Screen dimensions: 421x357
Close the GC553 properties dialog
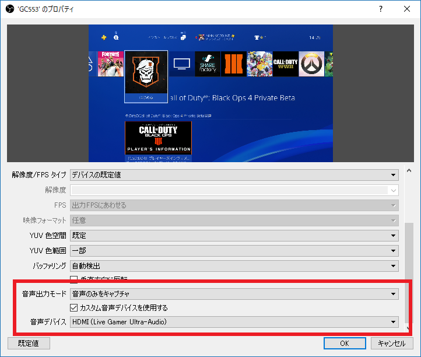407,9
